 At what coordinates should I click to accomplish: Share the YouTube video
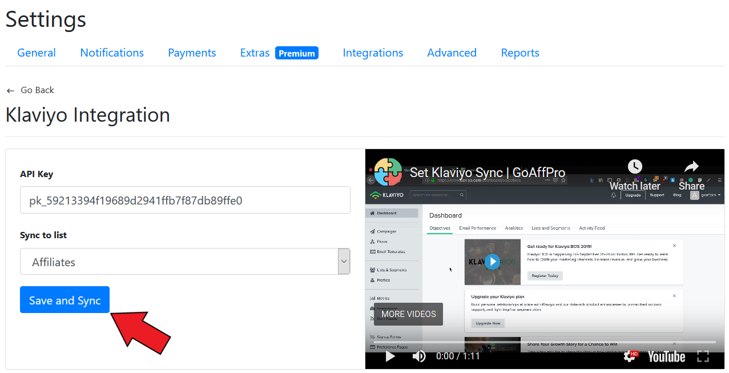click(x=691, y=175)
